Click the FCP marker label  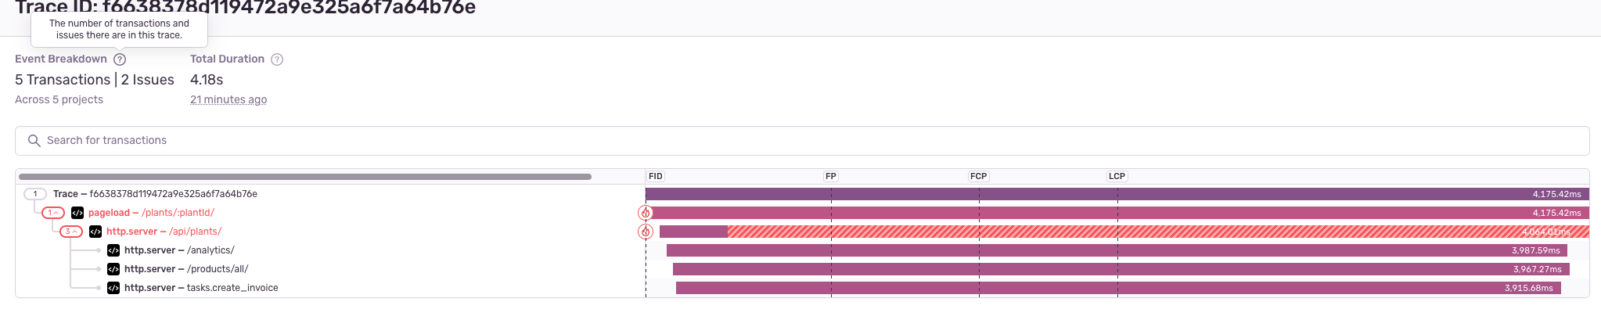978,176
